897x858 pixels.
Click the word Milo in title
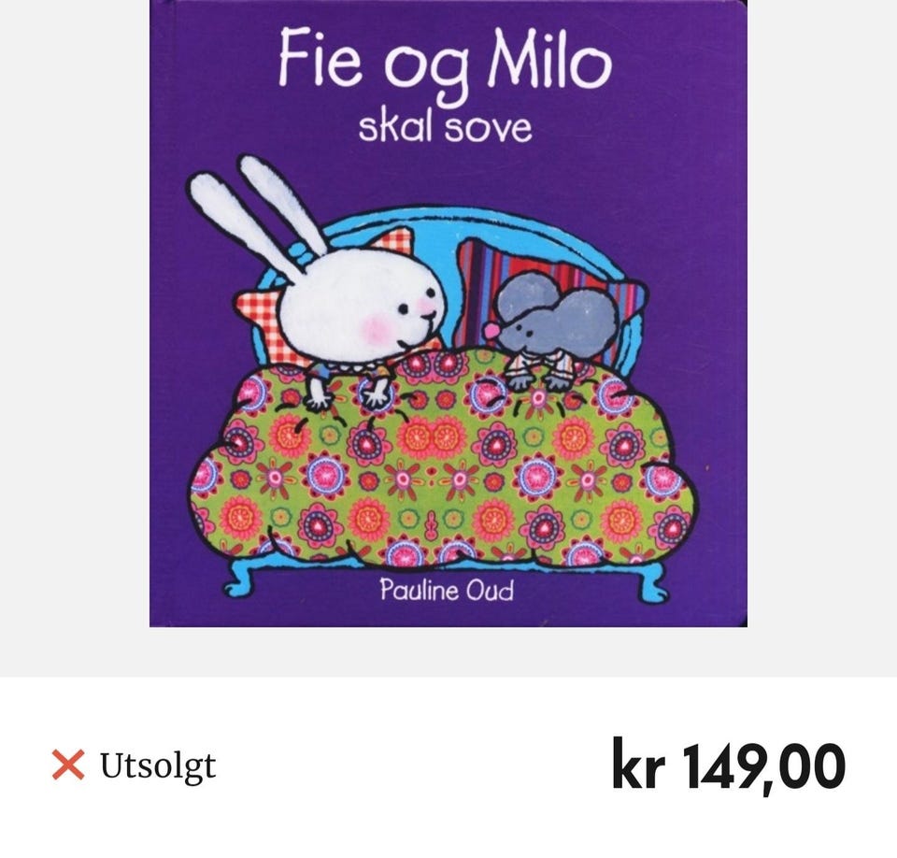549,58
